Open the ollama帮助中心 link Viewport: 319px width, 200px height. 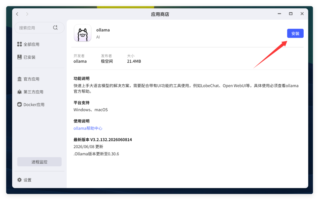(88, 128)
